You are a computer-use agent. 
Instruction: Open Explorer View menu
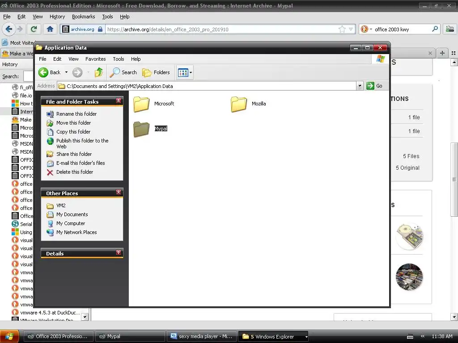[73, 59]
